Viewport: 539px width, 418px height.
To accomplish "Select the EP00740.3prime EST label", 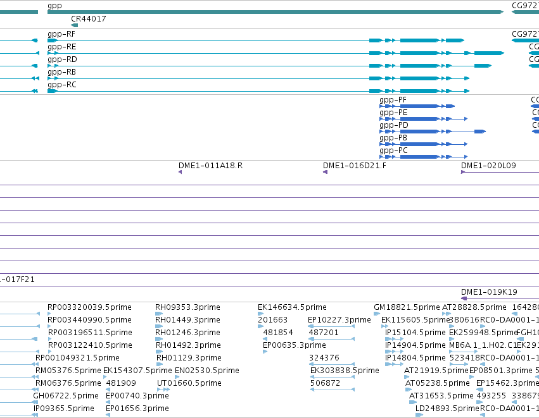I will click(137, 396).
